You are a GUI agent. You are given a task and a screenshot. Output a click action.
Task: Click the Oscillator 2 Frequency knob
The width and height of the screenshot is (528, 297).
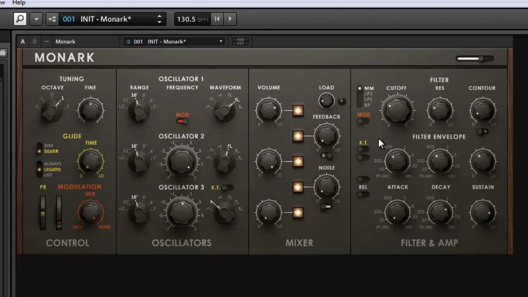pyautogui.click(x=182, y=160)
